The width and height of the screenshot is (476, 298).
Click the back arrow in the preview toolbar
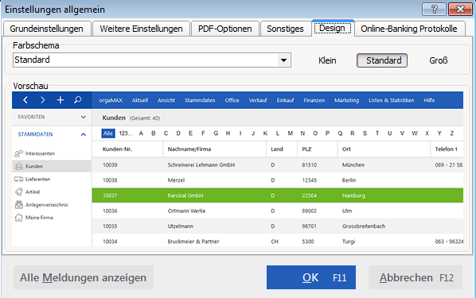25,100
